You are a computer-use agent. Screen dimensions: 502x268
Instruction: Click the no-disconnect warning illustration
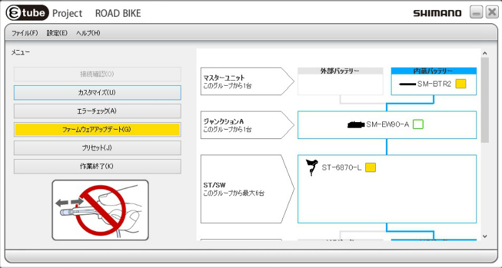click(100, 210)
